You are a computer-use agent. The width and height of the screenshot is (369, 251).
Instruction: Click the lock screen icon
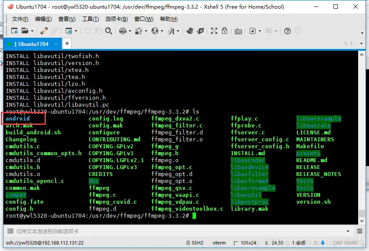click(x=225, y=31)
